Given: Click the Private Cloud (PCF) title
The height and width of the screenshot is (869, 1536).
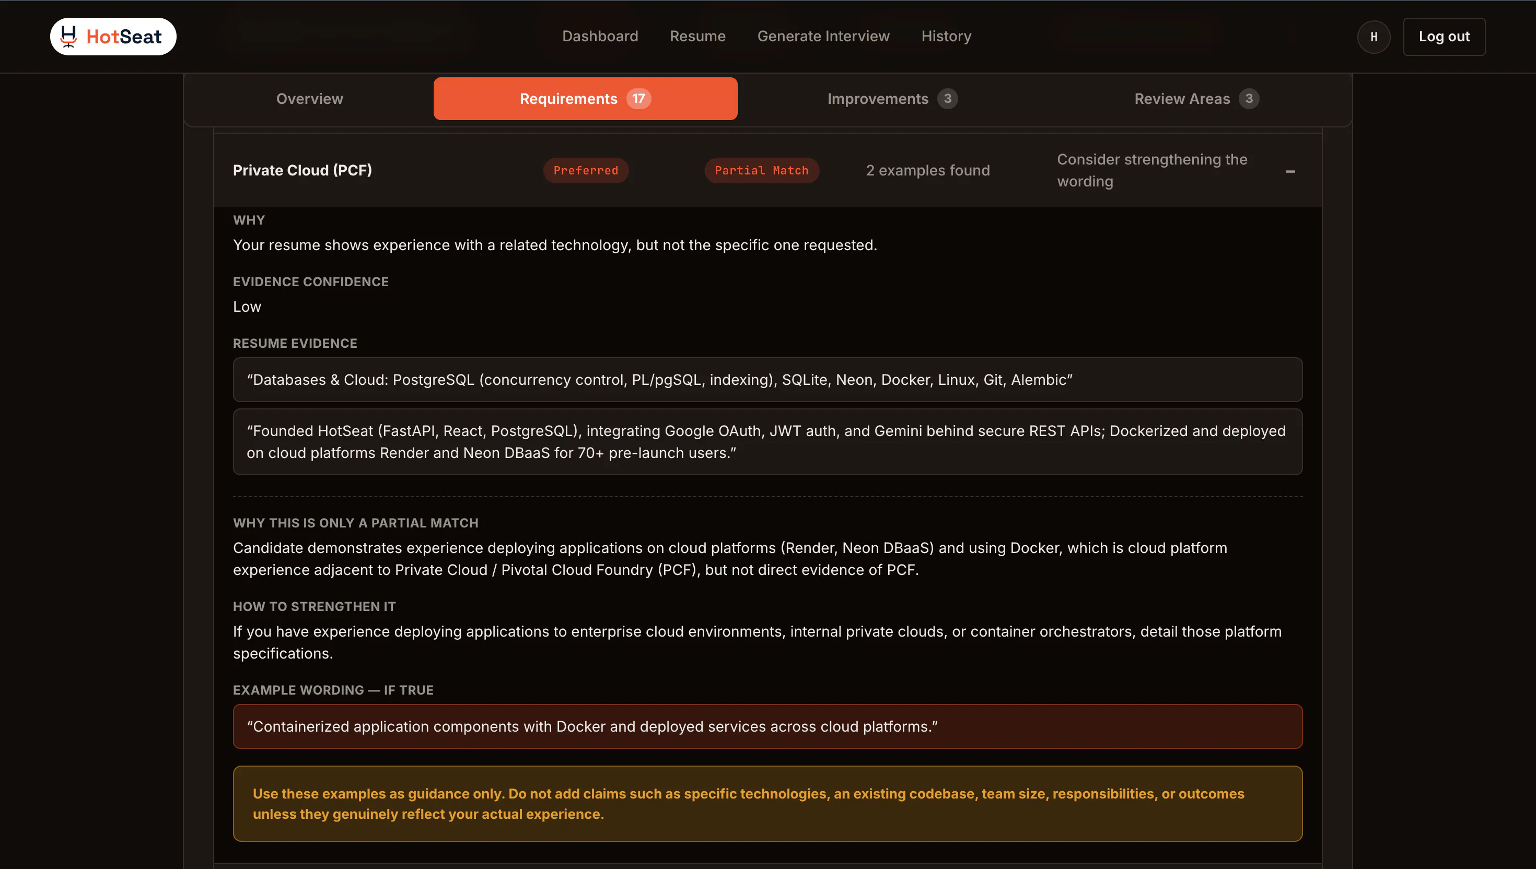Looking at the screenshot, I should point(302,170).
